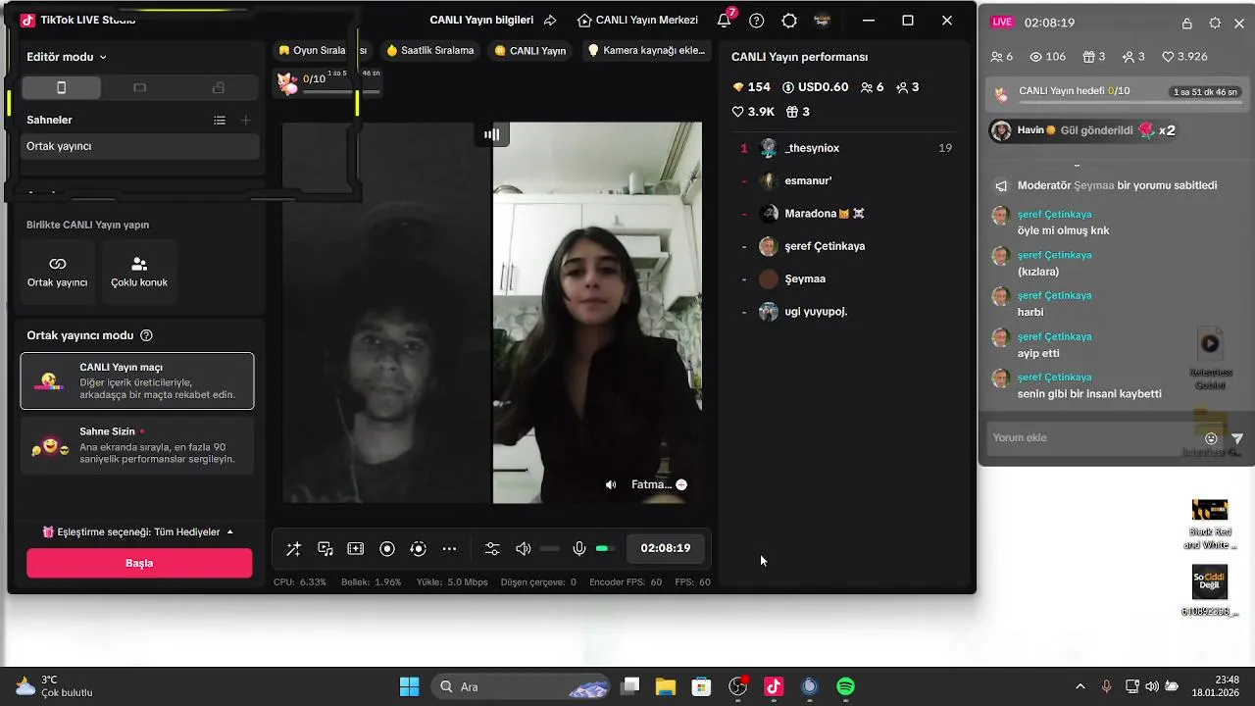Open Ortak yayıncı modu help icon
The height and width of the screenshot is (706, 1255).
coord(146,335)
